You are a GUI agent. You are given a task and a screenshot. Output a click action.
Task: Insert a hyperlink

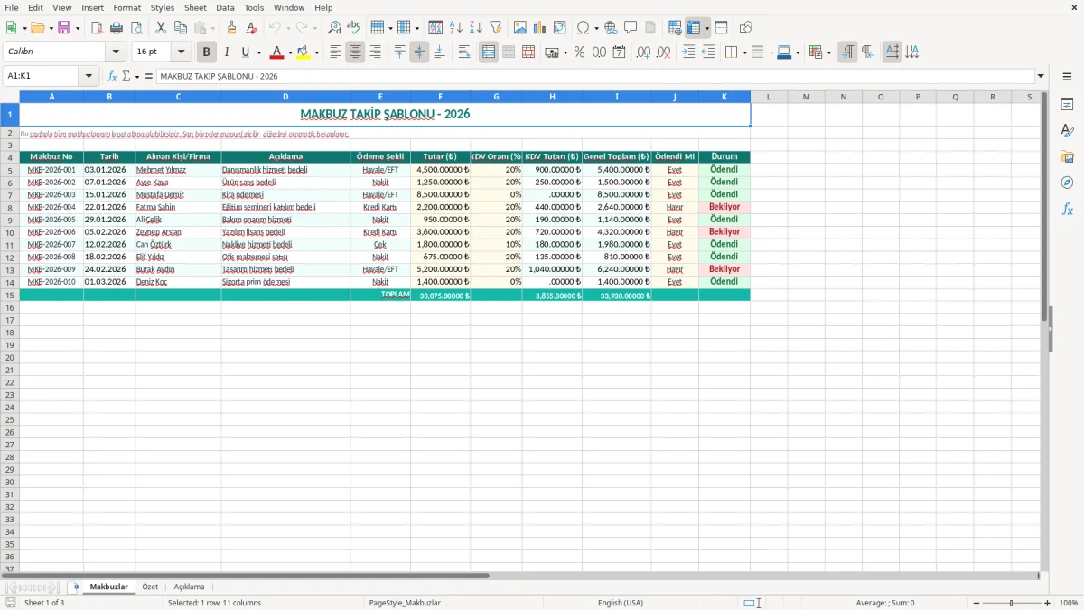pyautogui.click(x=611, y=28)
